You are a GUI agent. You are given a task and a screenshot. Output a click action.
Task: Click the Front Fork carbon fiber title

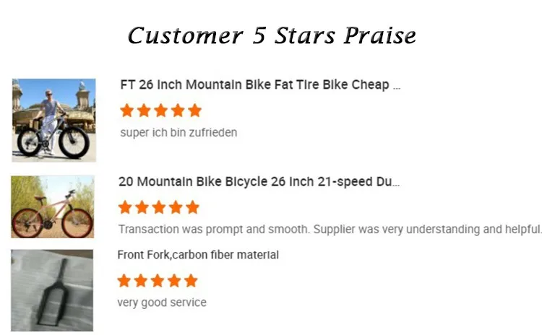[x=198, y=255]
